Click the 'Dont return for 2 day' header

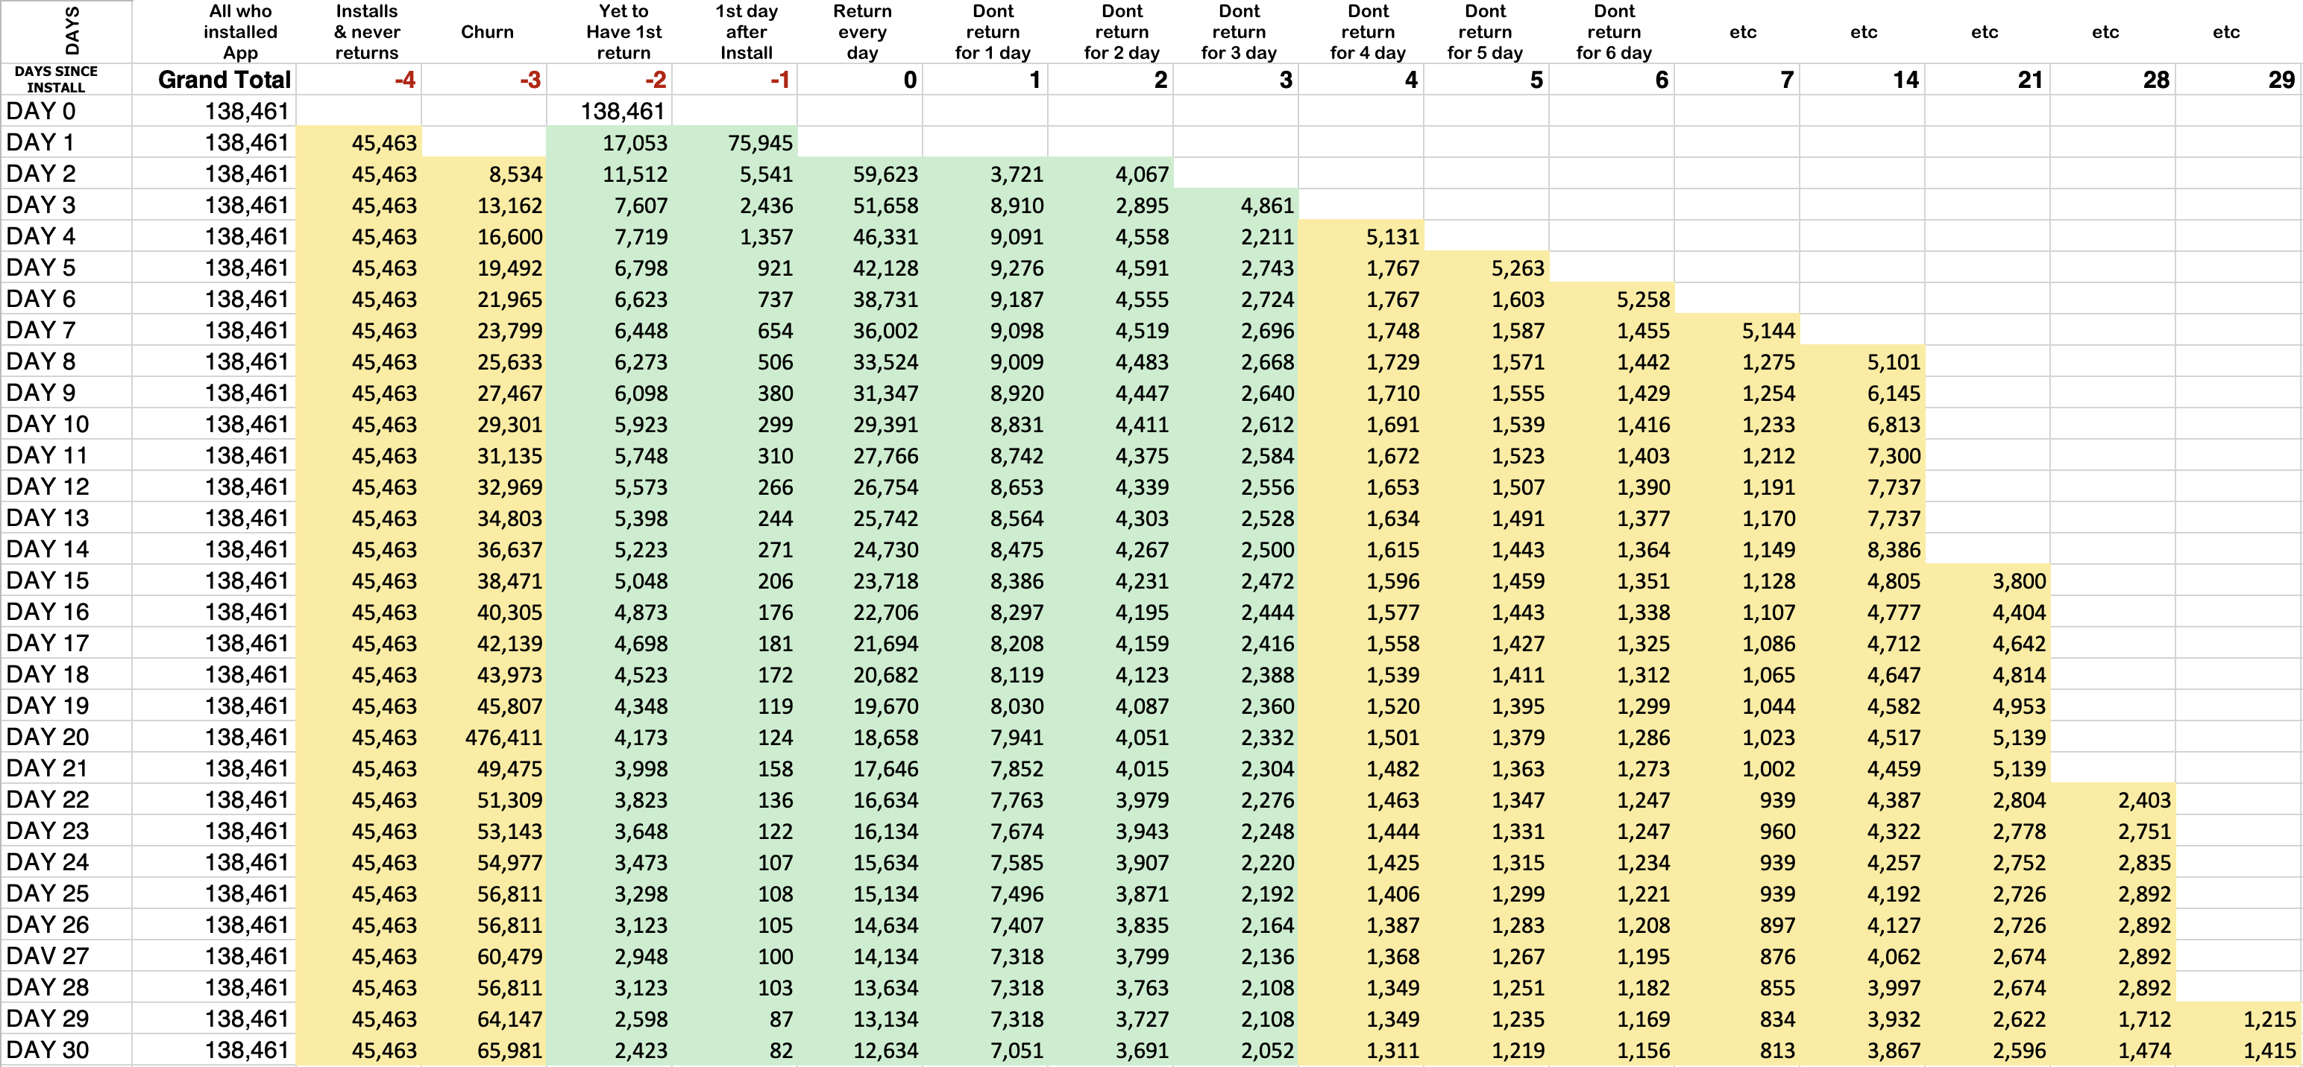pos(1121,32)
